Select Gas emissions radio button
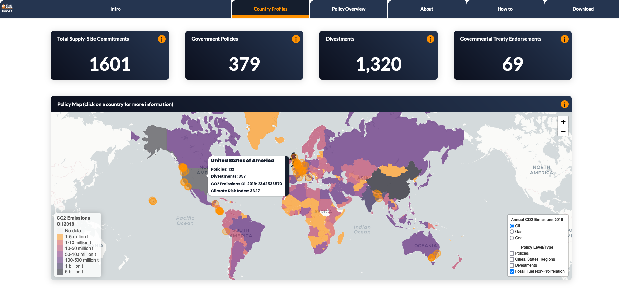Screen dimensions: 619x291 coord(512,232)
